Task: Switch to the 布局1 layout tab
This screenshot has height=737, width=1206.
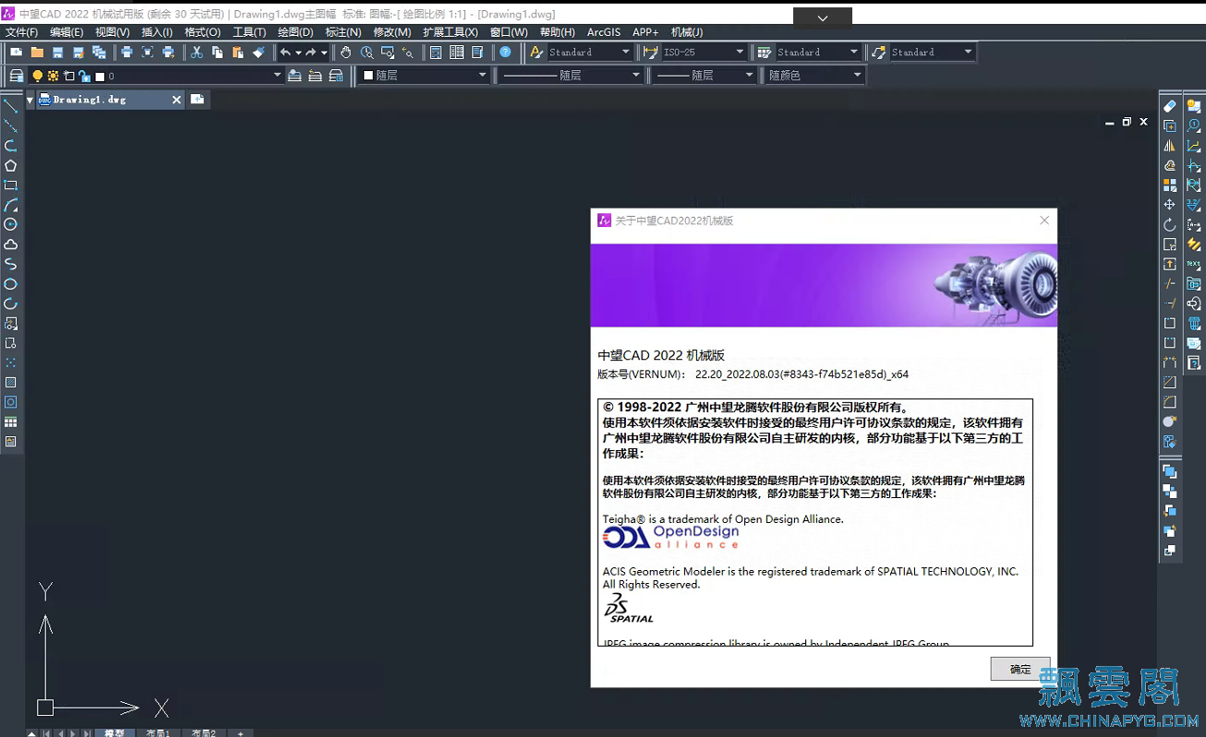Action: (158, 733)
